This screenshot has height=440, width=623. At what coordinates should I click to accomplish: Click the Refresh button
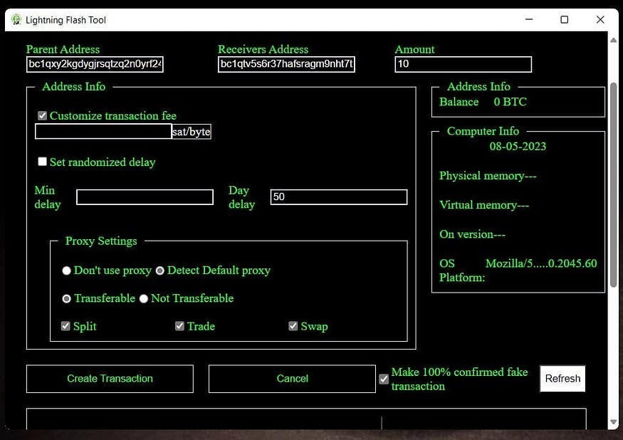click(562, 379)
